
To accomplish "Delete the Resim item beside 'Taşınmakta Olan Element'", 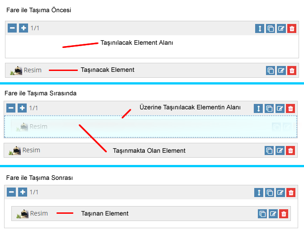I will click(x=291, y=150).
